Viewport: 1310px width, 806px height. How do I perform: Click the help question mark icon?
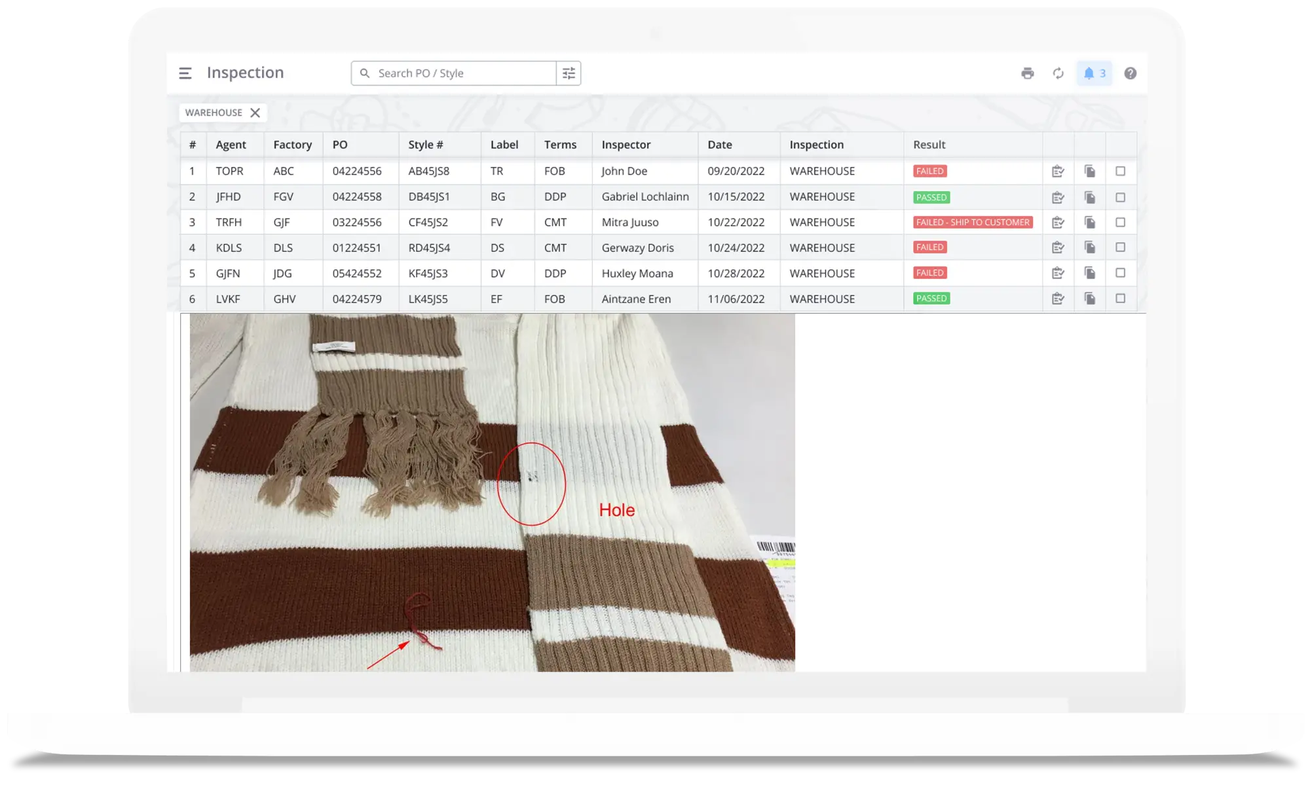click(x=1129, y=73)
